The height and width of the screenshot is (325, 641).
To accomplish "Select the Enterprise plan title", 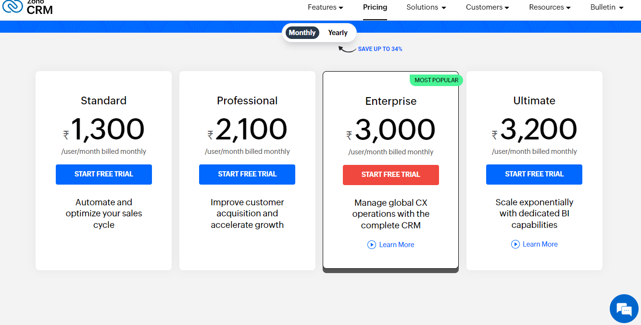I will coord(391,101).
